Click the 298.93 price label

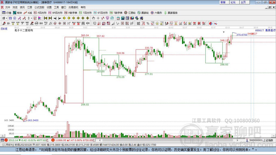coord(224,65)
